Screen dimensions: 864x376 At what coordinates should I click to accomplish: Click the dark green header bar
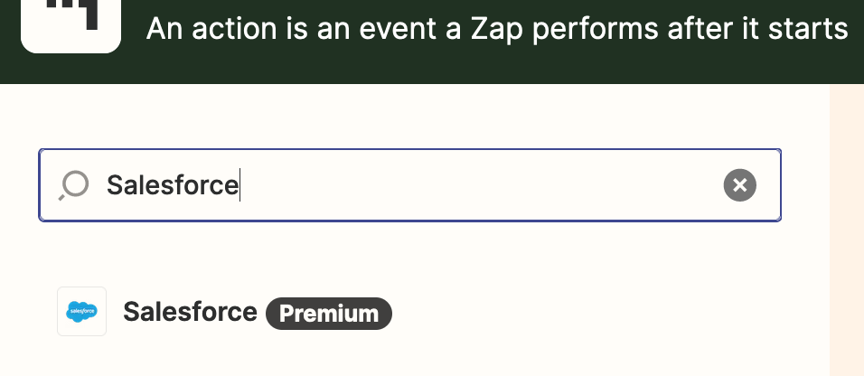tap(432, 42)
